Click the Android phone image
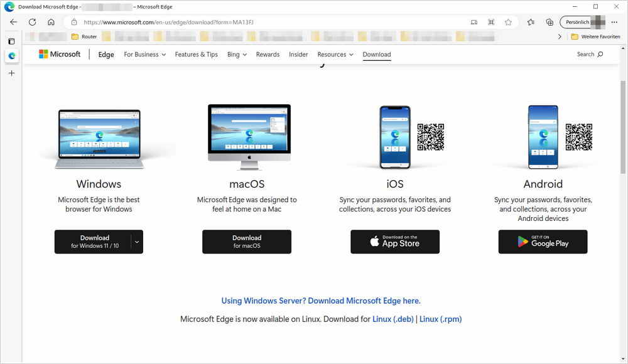Image resolution: width=628 pixels, height=364 pixels. pos(543,137)
